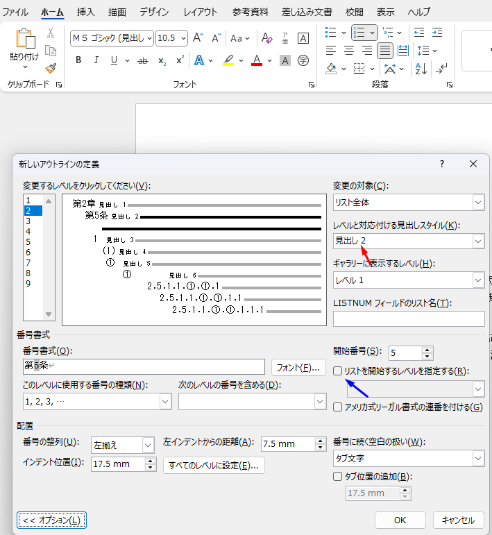Click the subscript icon
The image size is (492, 535).
coord(162,61)
